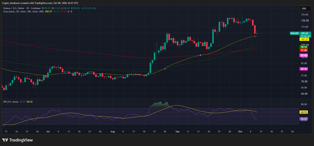Click the green 98.54 price axis tag
The height and width of the screenshot is (146, 314).
pos(304,47)
